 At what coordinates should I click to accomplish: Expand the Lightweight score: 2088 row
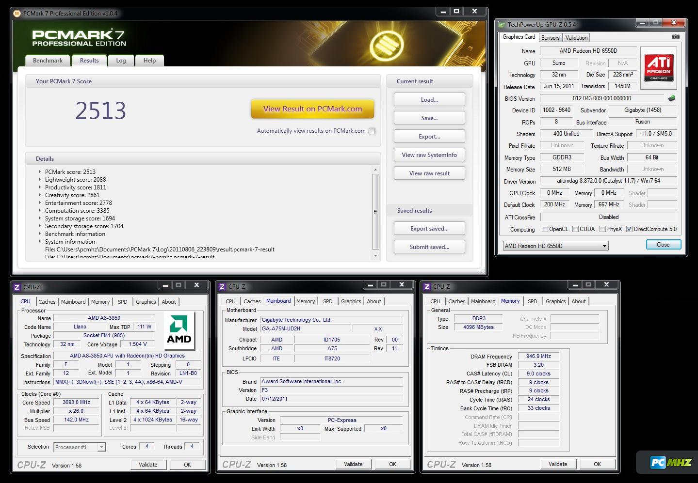click(40, 179)
